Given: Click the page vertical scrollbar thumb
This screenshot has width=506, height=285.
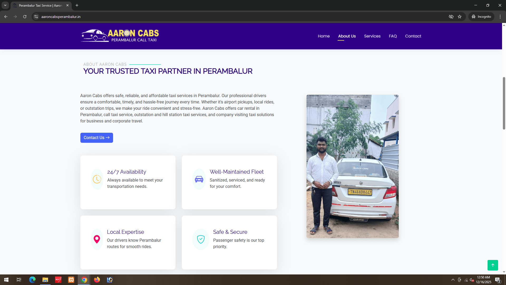Looking at the screenshot, I should click(504, 103).
